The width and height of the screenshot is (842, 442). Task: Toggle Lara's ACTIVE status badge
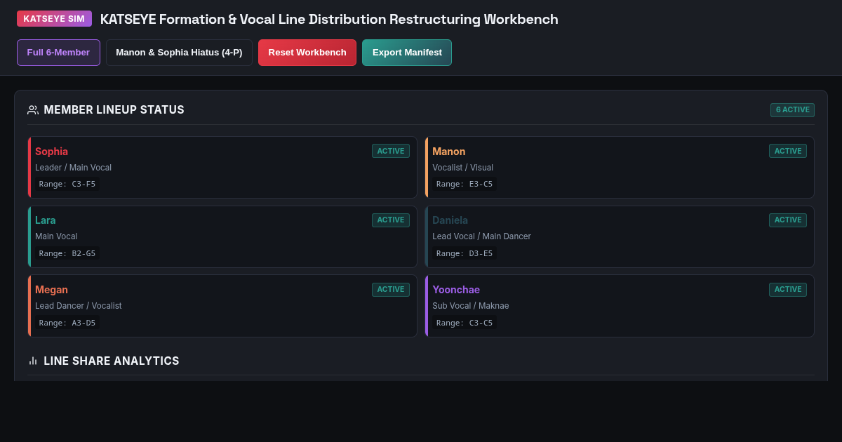click(391, 220)
